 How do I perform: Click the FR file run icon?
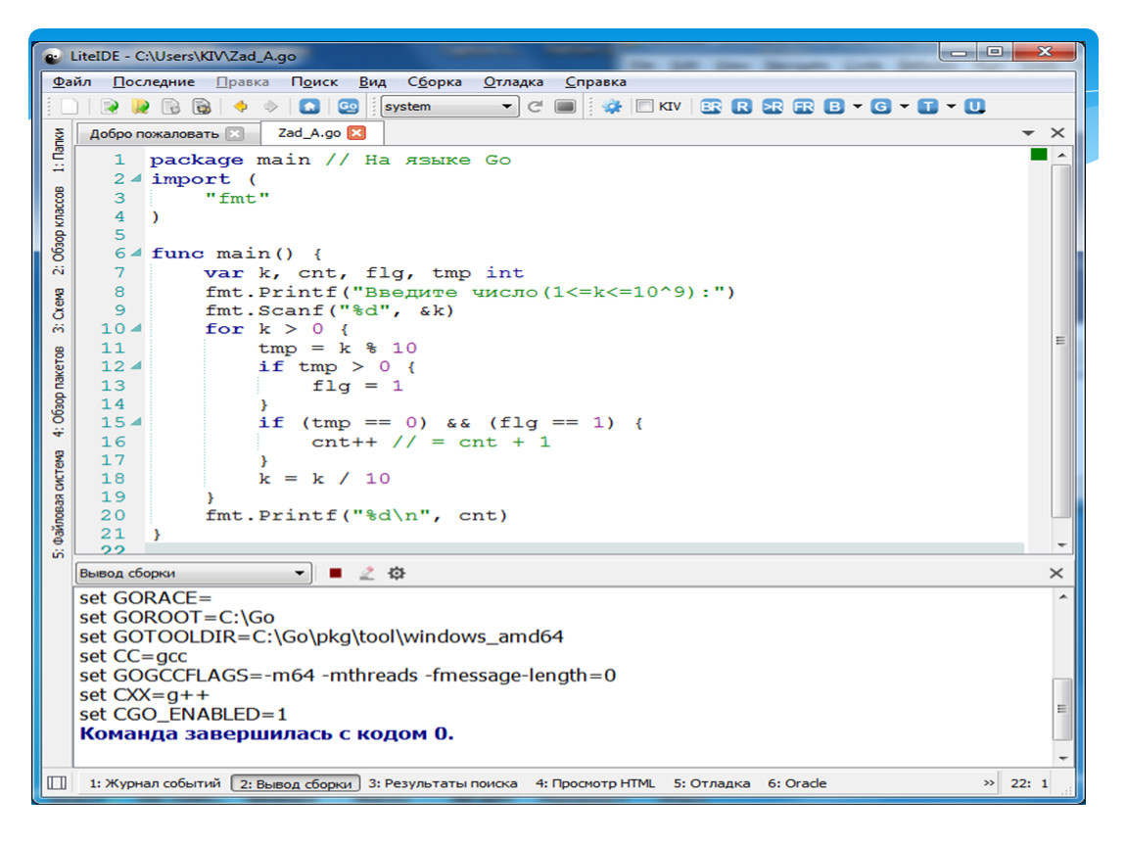tap(804, 107)
